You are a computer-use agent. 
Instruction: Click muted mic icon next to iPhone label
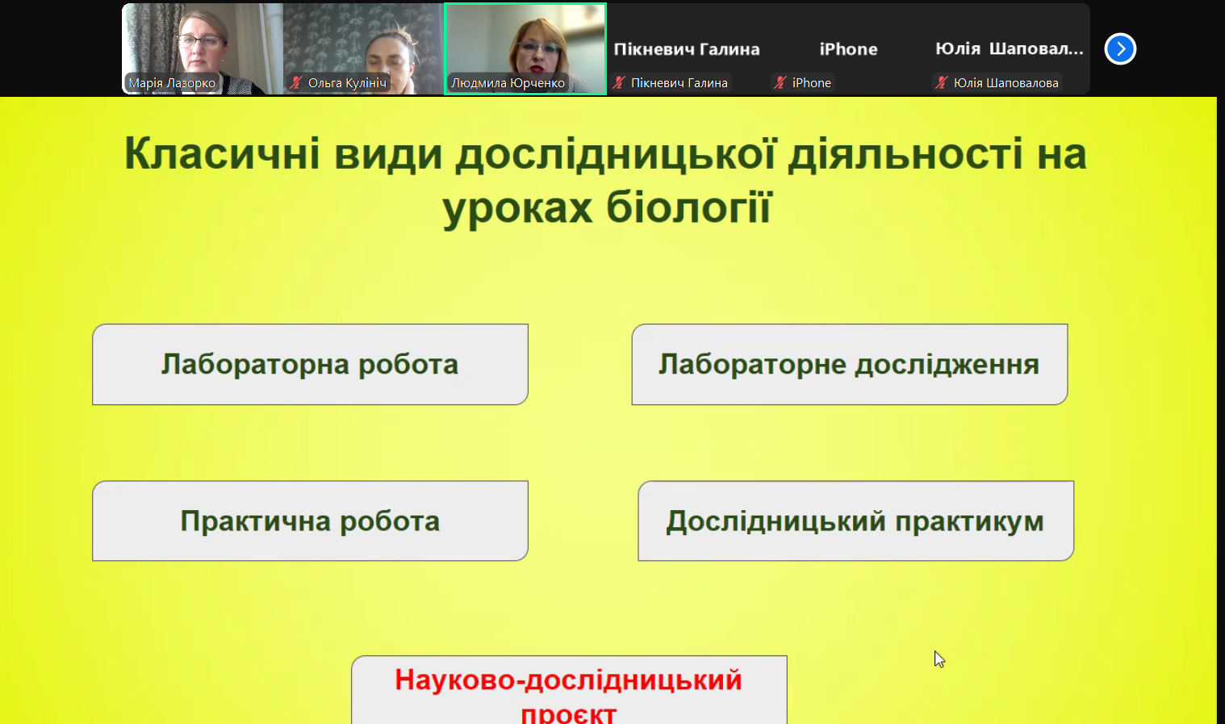point(780,82)
